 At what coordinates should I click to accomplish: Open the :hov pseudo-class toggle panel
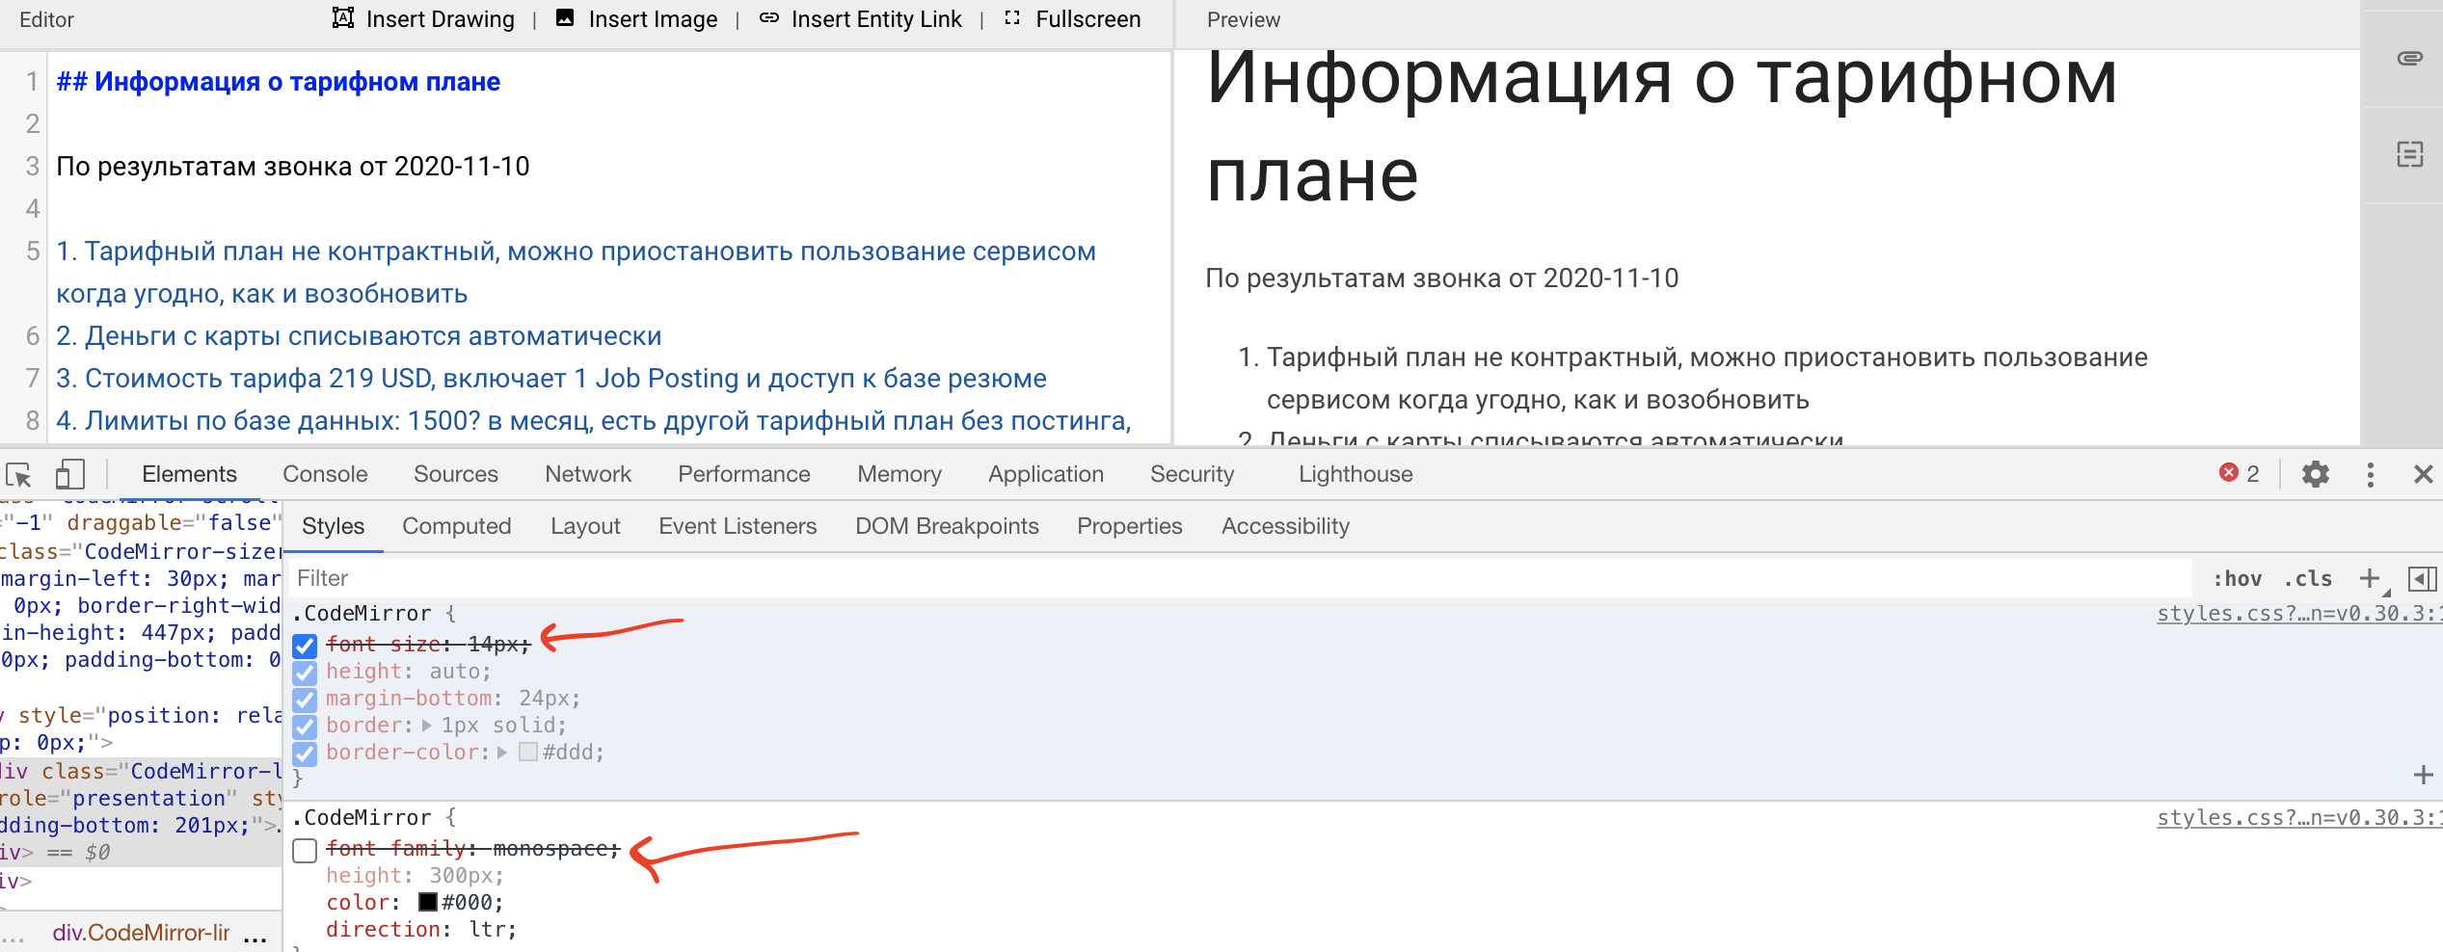2239,578
